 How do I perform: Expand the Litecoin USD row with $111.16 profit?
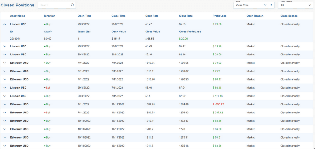[x=5, y=96]
